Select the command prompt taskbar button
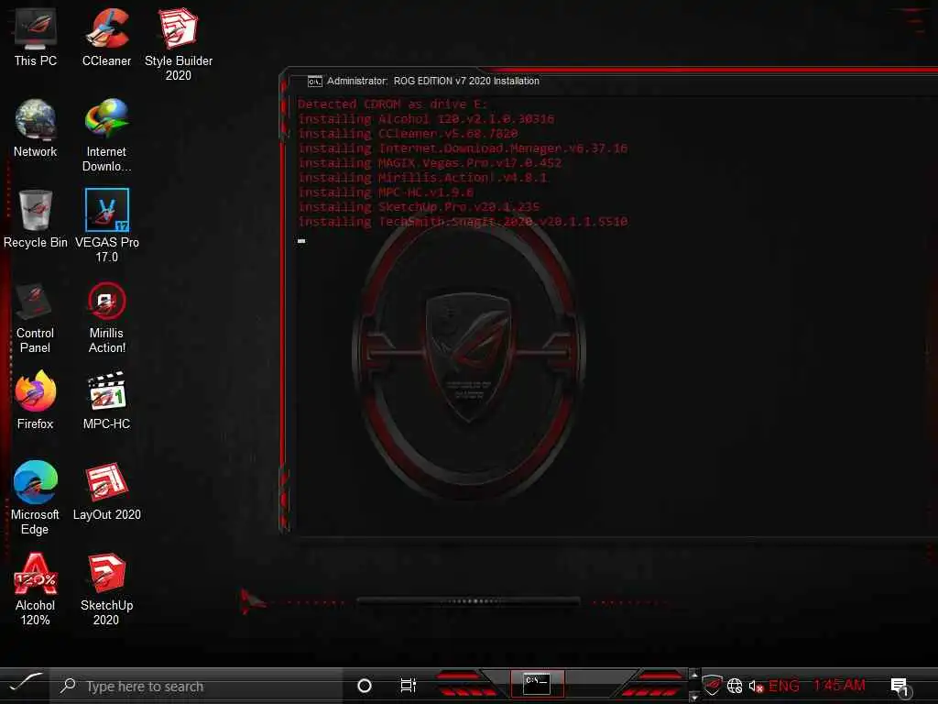Viewport: 938px width, 704px height. tap(537, 684)
